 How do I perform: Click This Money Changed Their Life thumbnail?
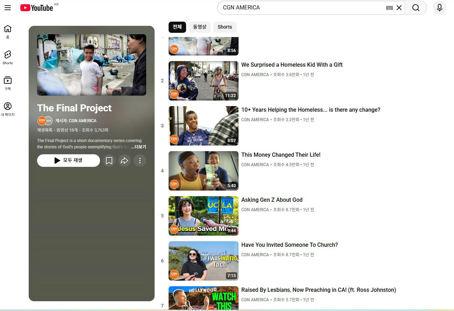point(203,171)
